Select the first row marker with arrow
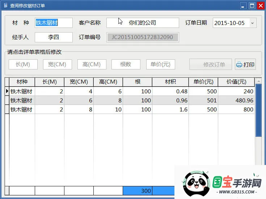This screenshot has height=199, width=266. click(7, 91)
